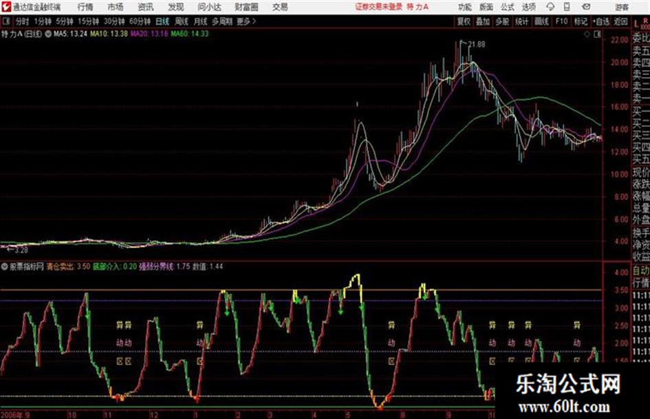Screen dimensions: 650x419
Task: Open the 功能 menu
Action: point(465,7)
